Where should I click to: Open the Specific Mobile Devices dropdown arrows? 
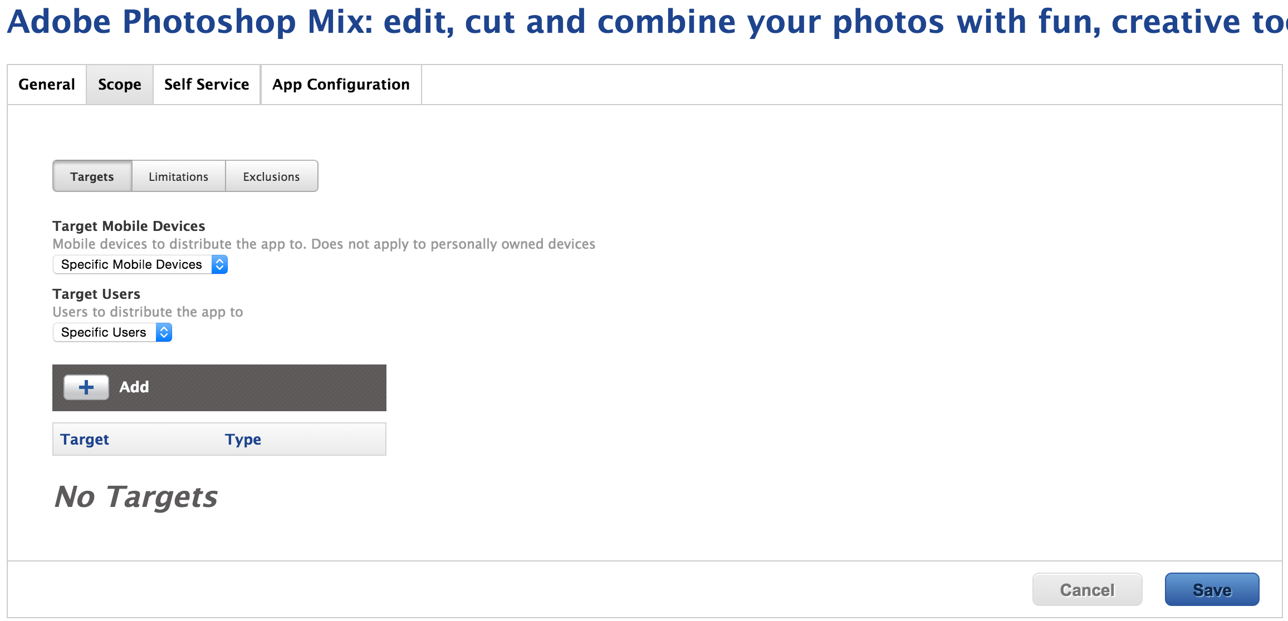click(219, 264)
